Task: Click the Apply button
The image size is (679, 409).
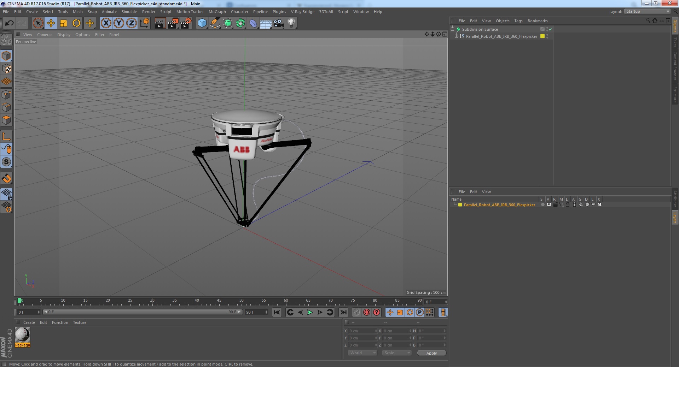Action: coord(431,353)
